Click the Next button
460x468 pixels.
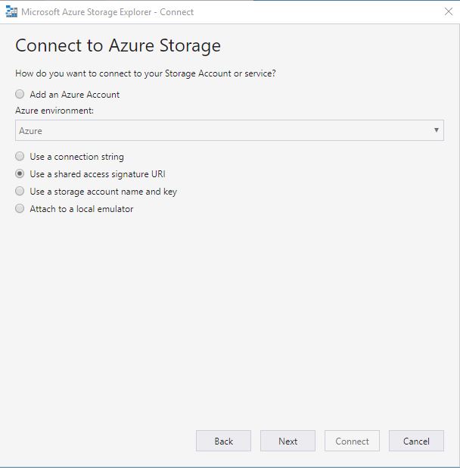pyautogui.click(x=287, y=441)
